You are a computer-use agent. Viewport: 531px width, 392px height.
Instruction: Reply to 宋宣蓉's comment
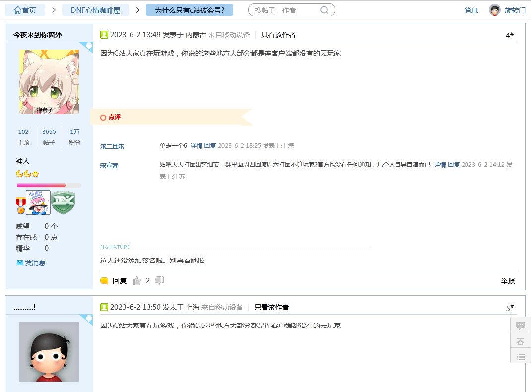click(454, 165)
